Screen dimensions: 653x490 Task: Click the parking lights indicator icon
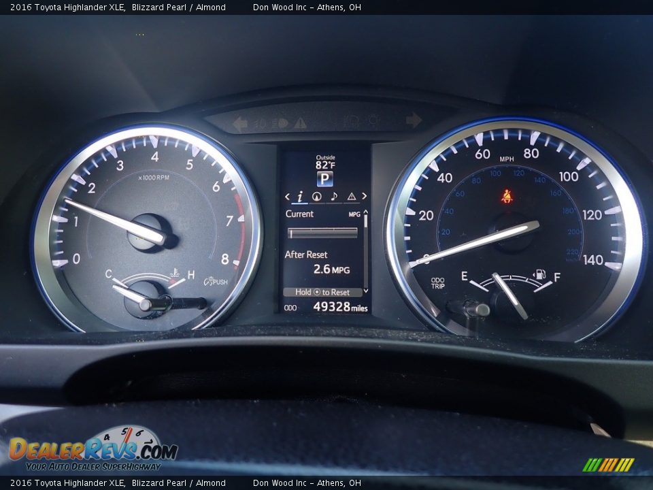260,123
